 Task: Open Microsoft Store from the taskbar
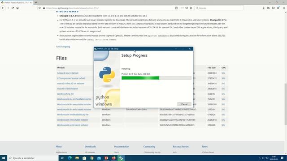84,158
